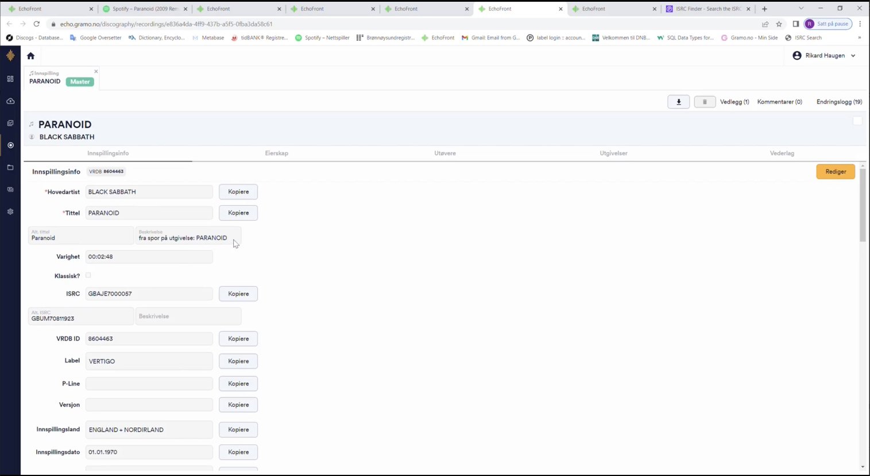Open Chrome profile Satt på pause
The width and height of the screenshot is (870, 476).
point(828,24)
